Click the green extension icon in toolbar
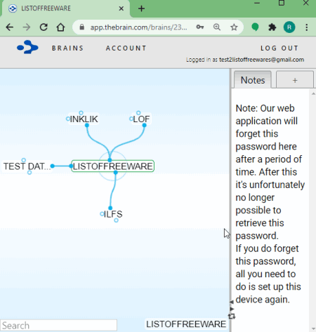Viewport: 316px width, 332px height. click(255, 27)
